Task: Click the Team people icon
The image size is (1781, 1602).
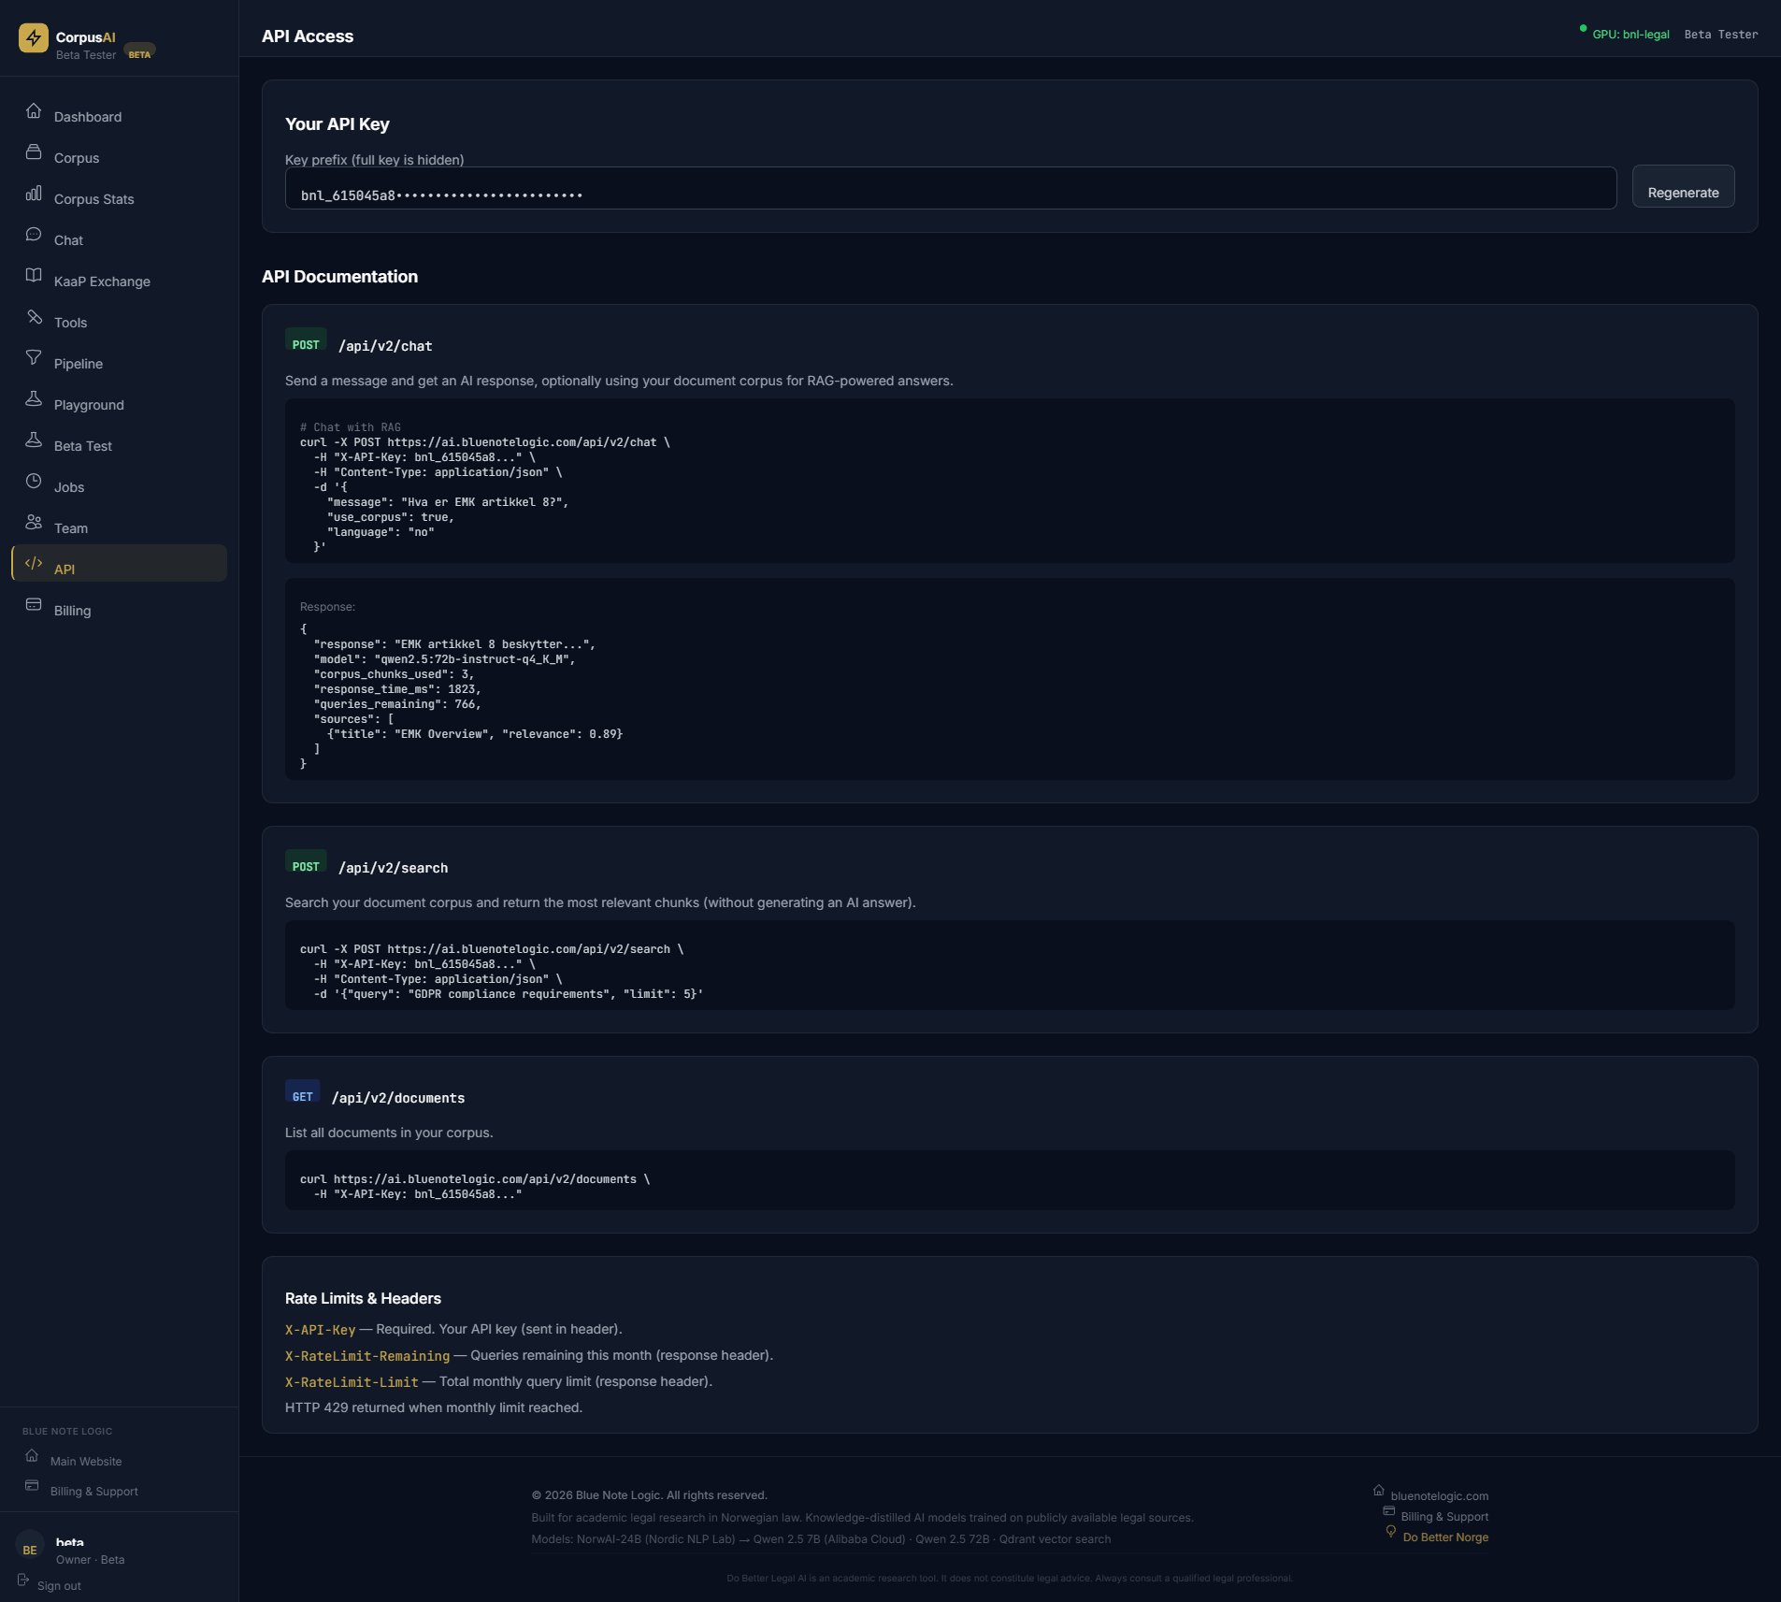Action: pyautogui.click(x=34, y=523)
